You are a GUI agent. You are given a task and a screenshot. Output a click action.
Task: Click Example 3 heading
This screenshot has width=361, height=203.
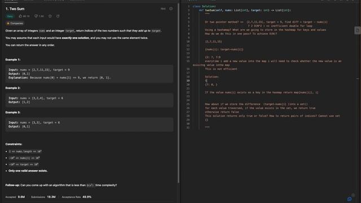13,112
